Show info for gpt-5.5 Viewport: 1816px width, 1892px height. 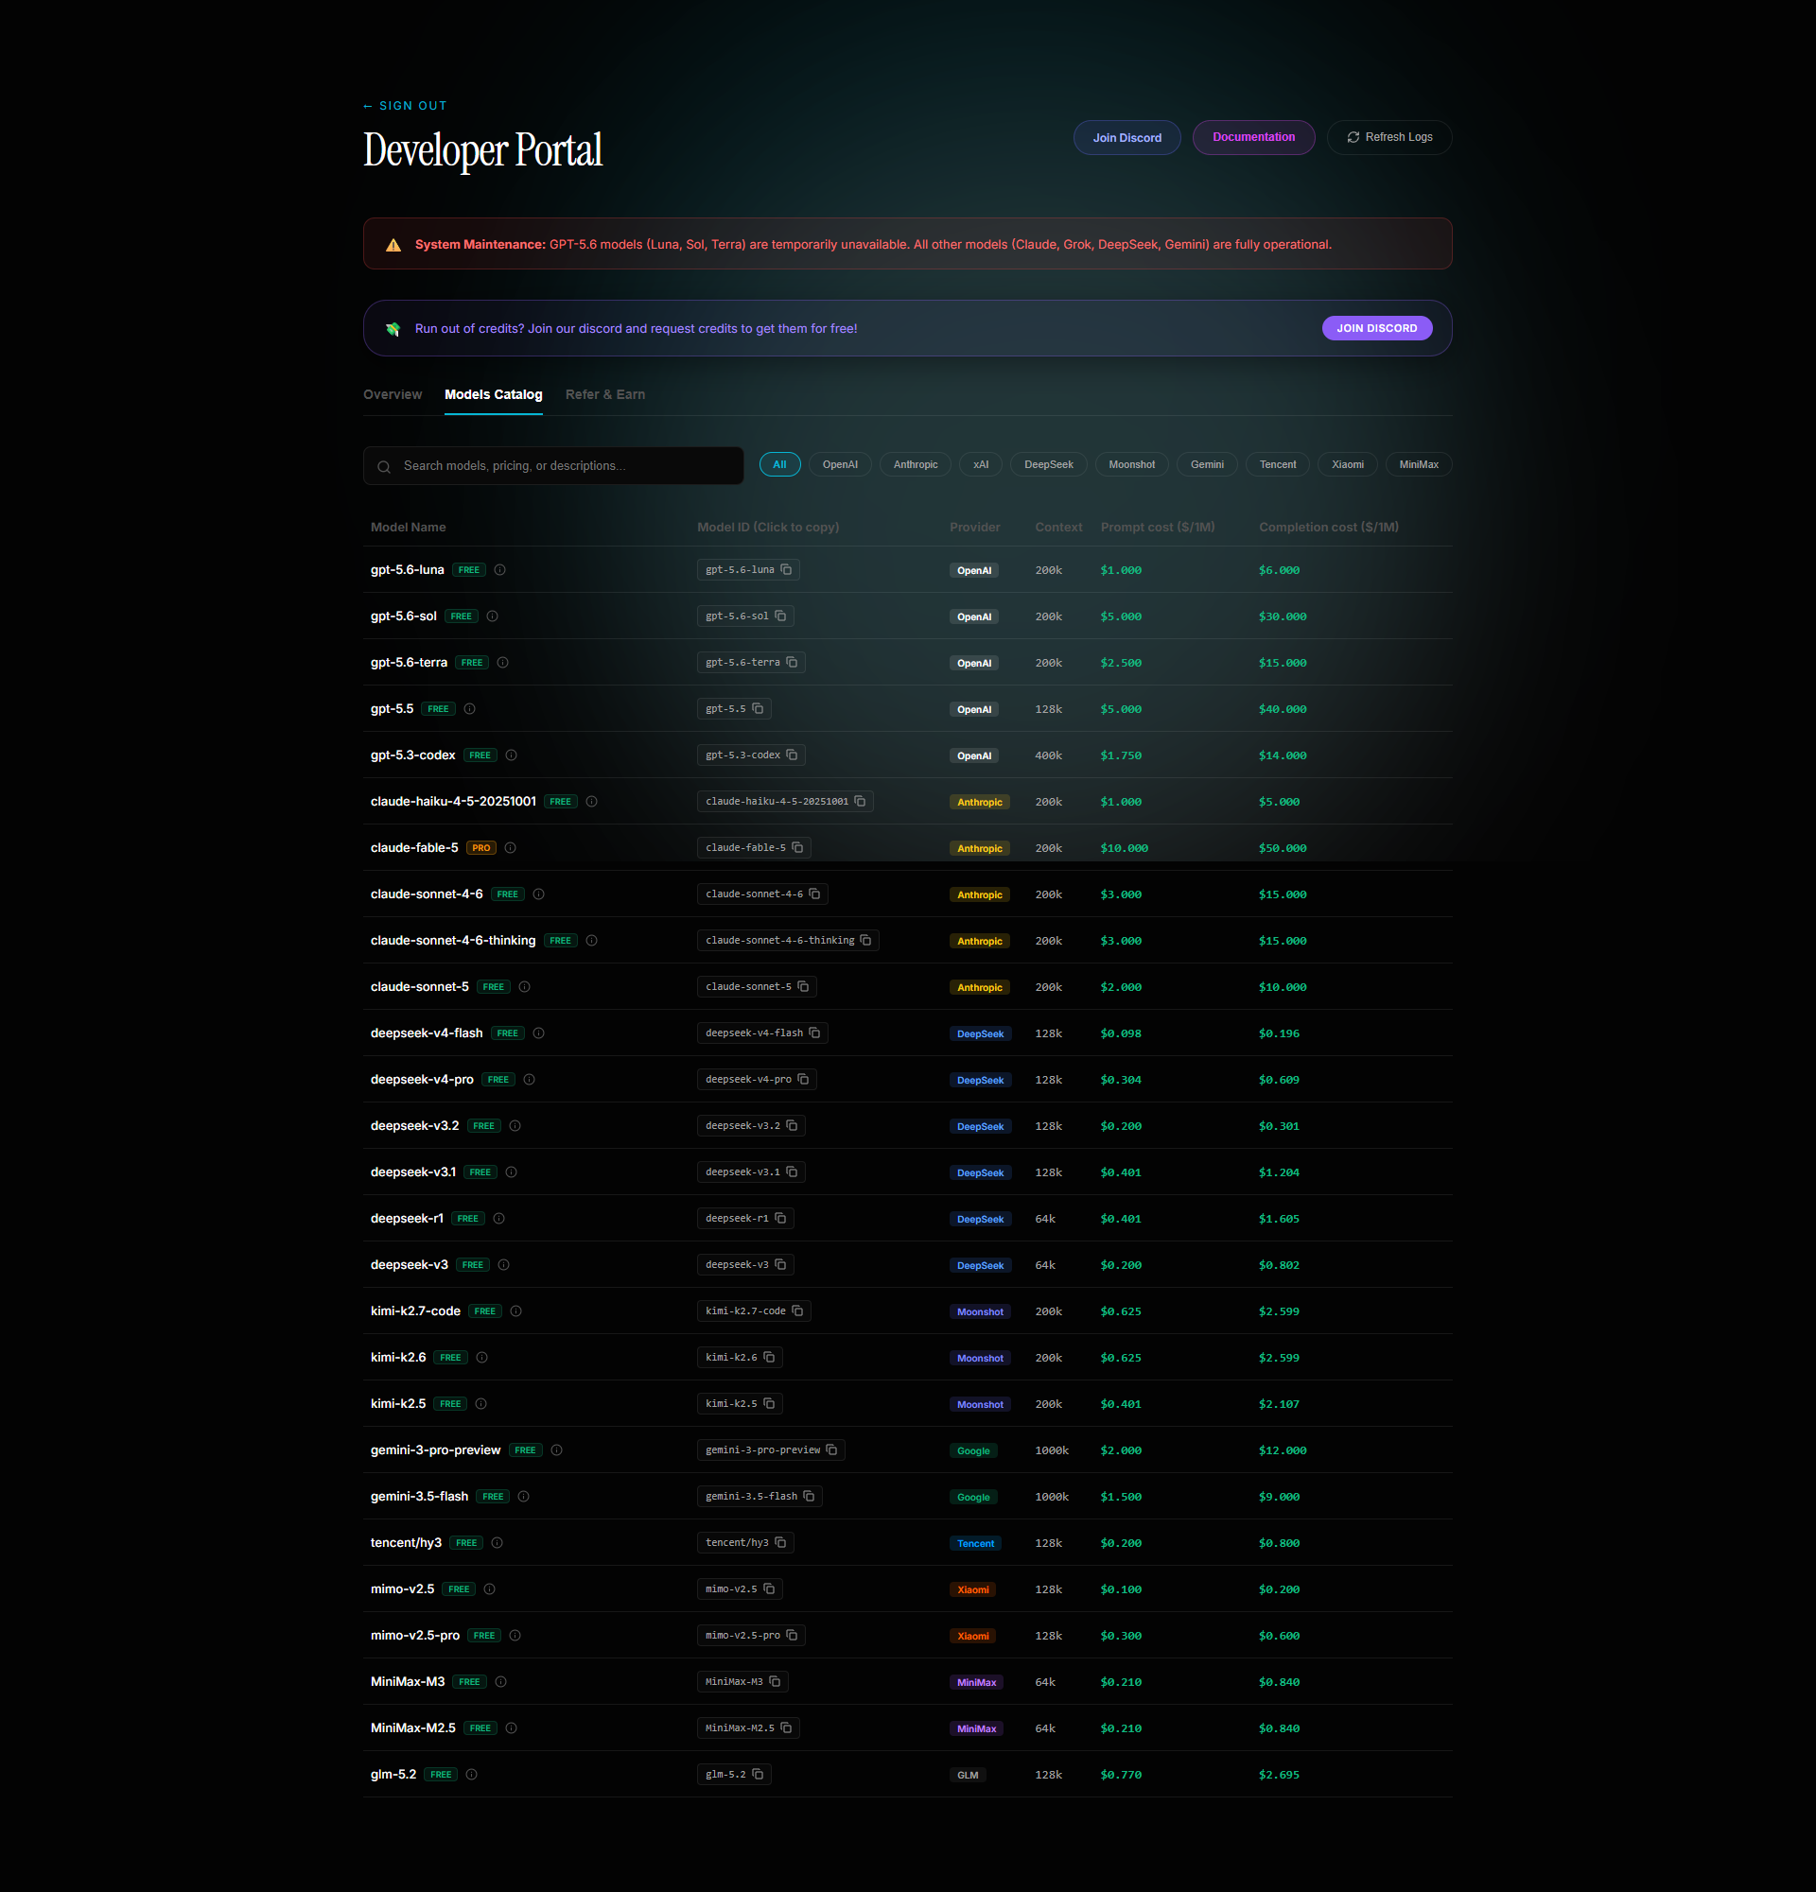(469, 708)
